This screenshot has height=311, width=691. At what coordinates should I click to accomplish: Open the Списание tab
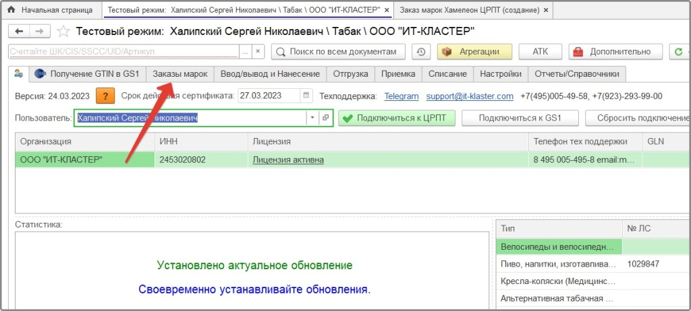tap(448, 74)
